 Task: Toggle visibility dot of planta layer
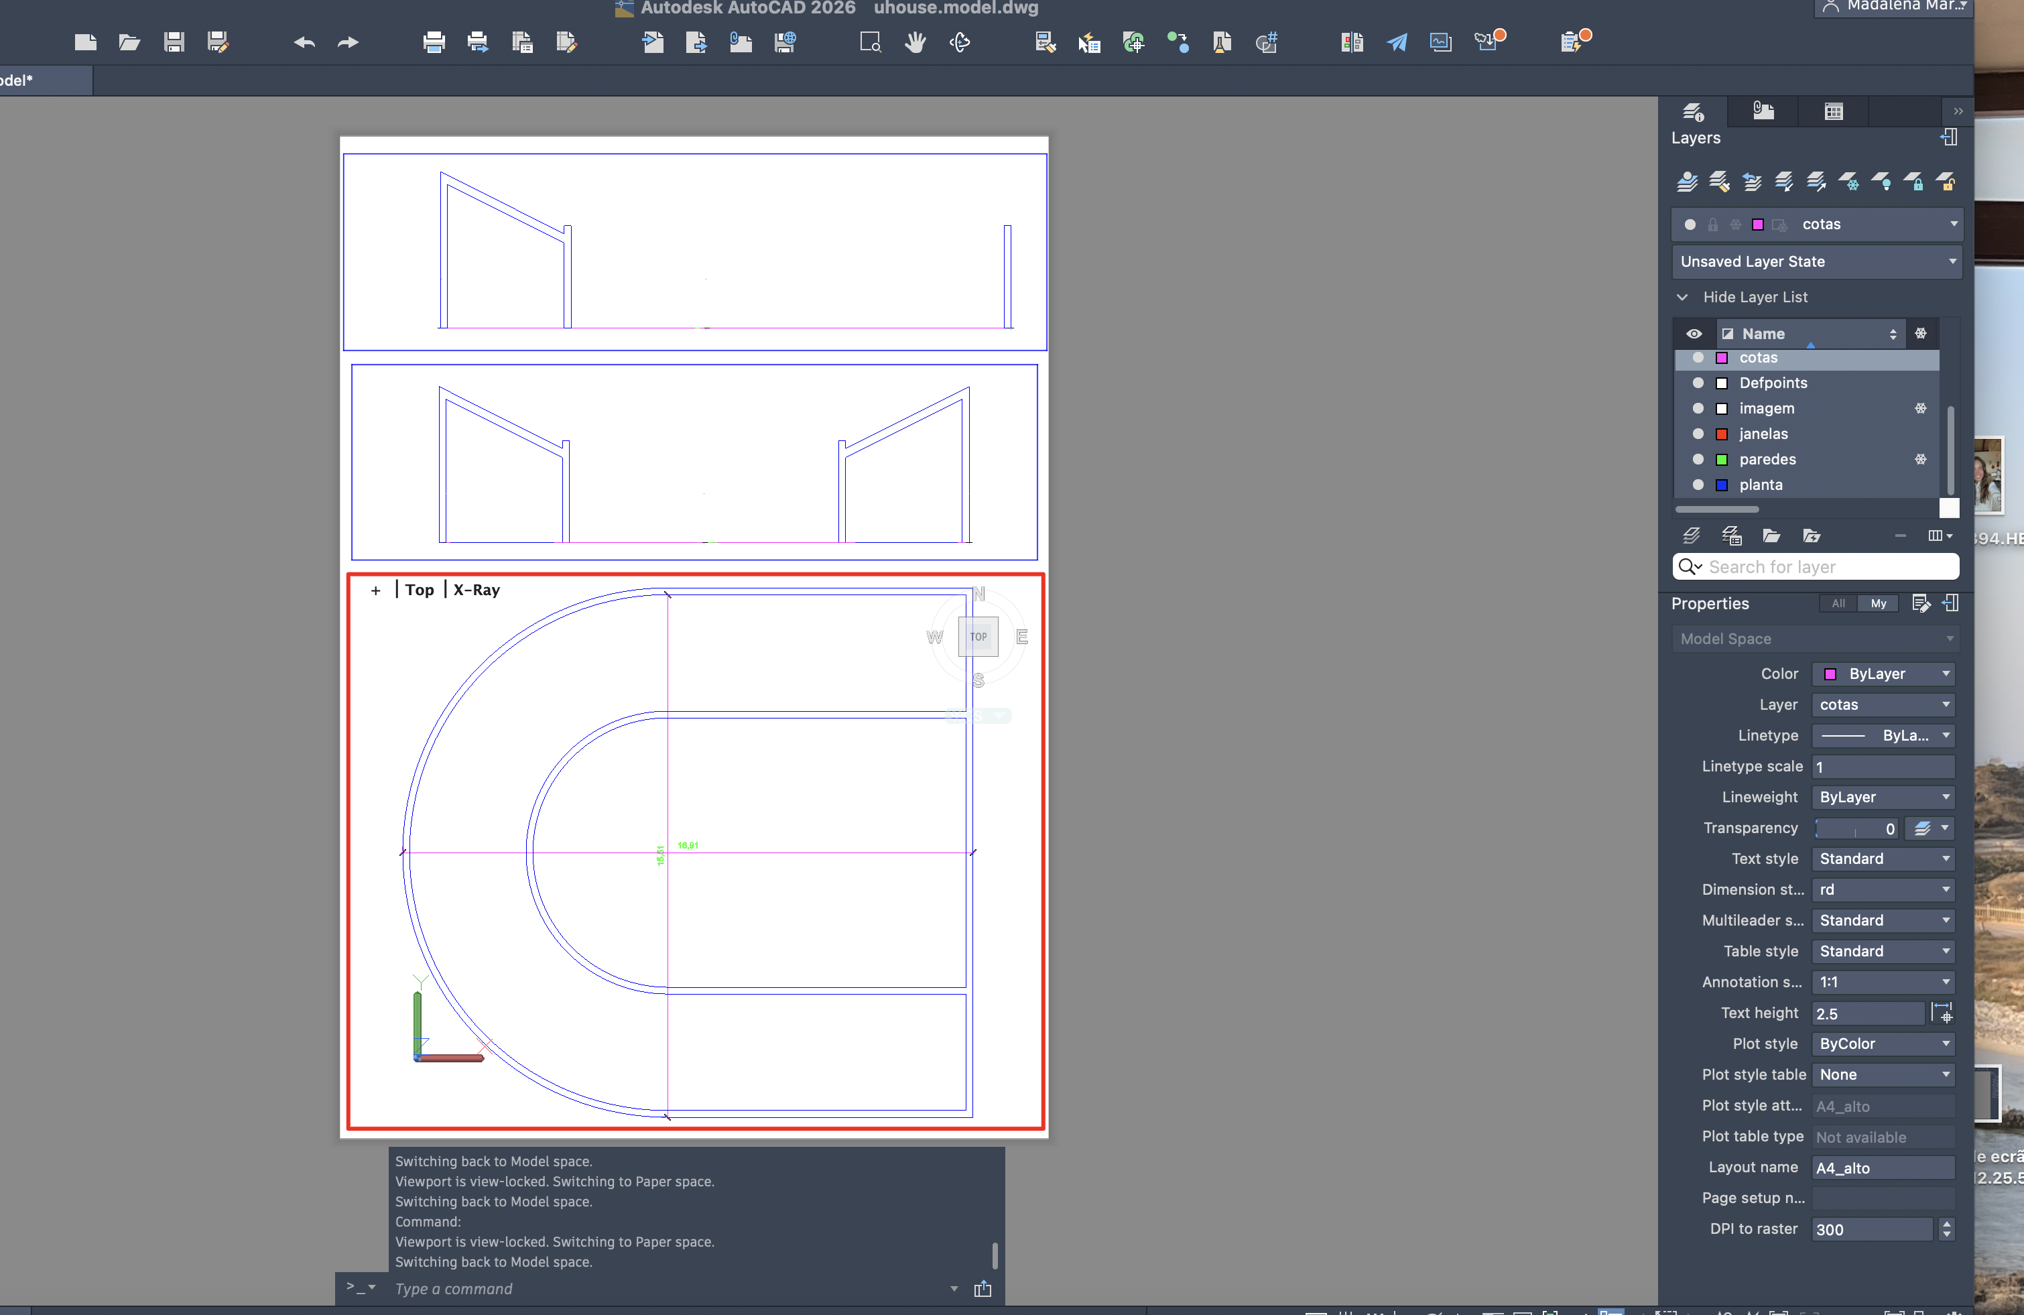1698,485
